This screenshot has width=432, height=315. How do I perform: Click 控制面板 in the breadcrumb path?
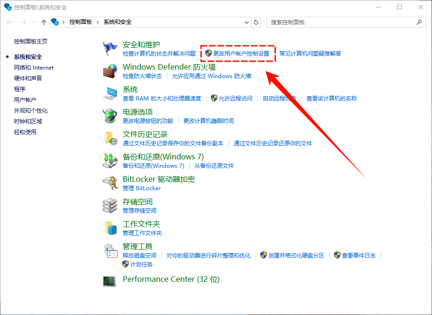pyautogui.click(x=80, y=22)
